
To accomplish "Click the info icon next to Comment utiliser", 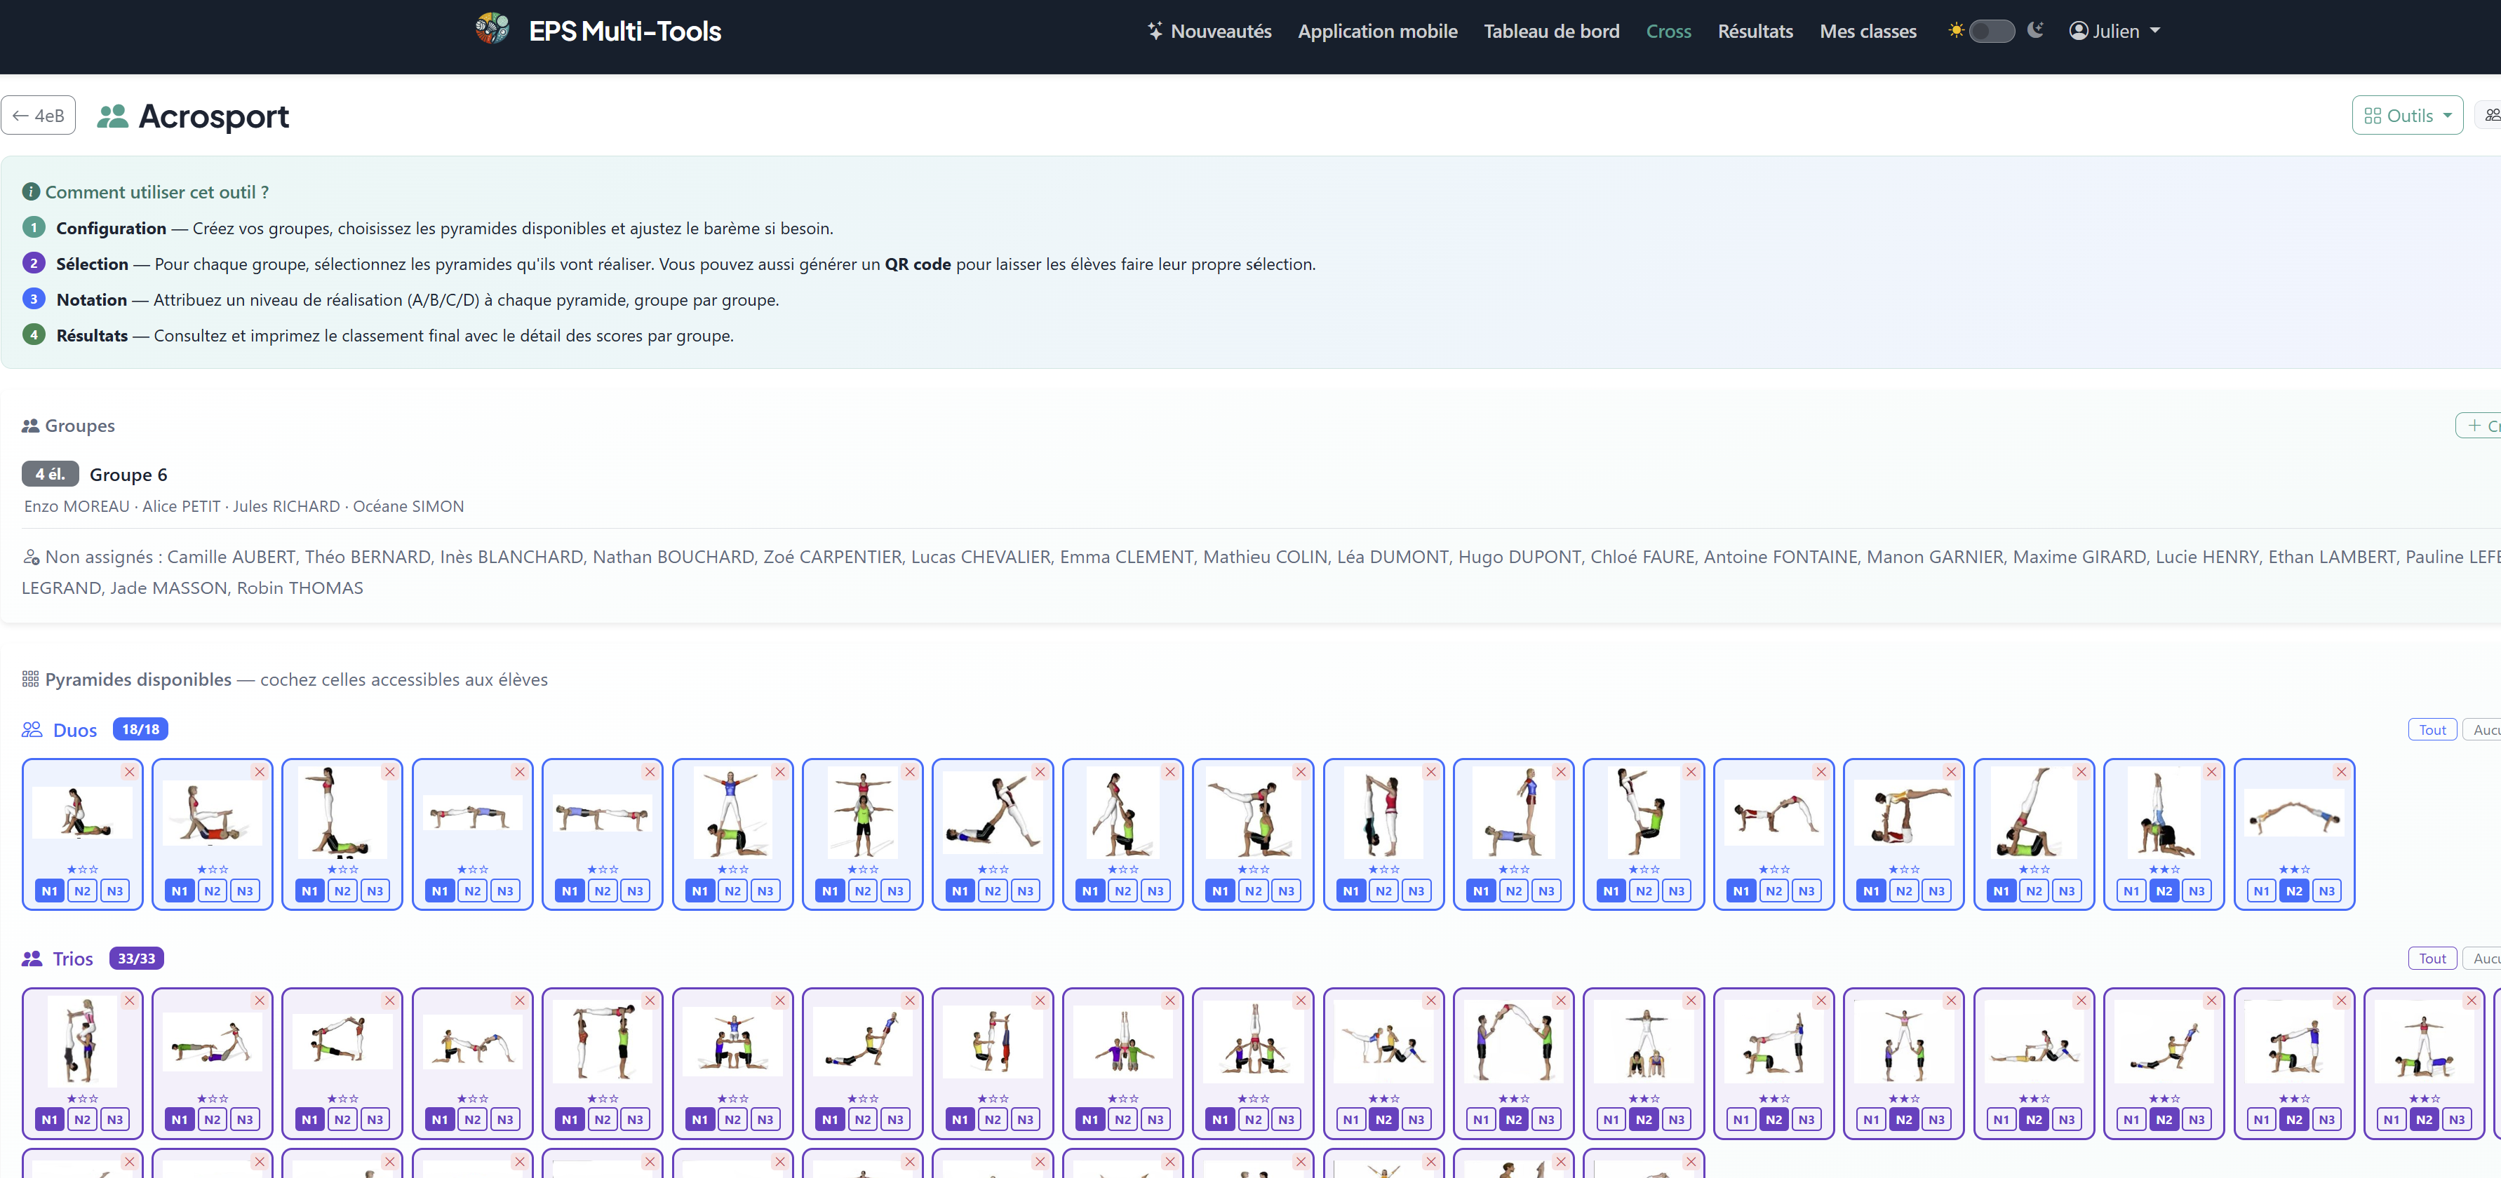I will [x=31, y=191].
